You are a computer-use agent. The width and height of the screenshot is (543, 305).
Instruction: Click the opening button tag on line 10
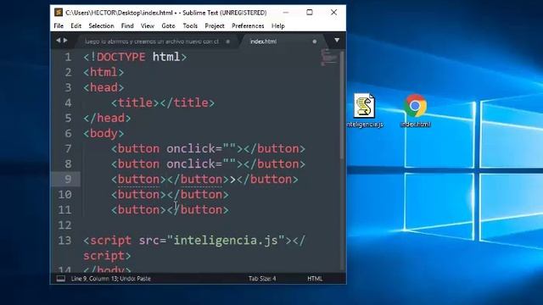click(x=138, y=194)
